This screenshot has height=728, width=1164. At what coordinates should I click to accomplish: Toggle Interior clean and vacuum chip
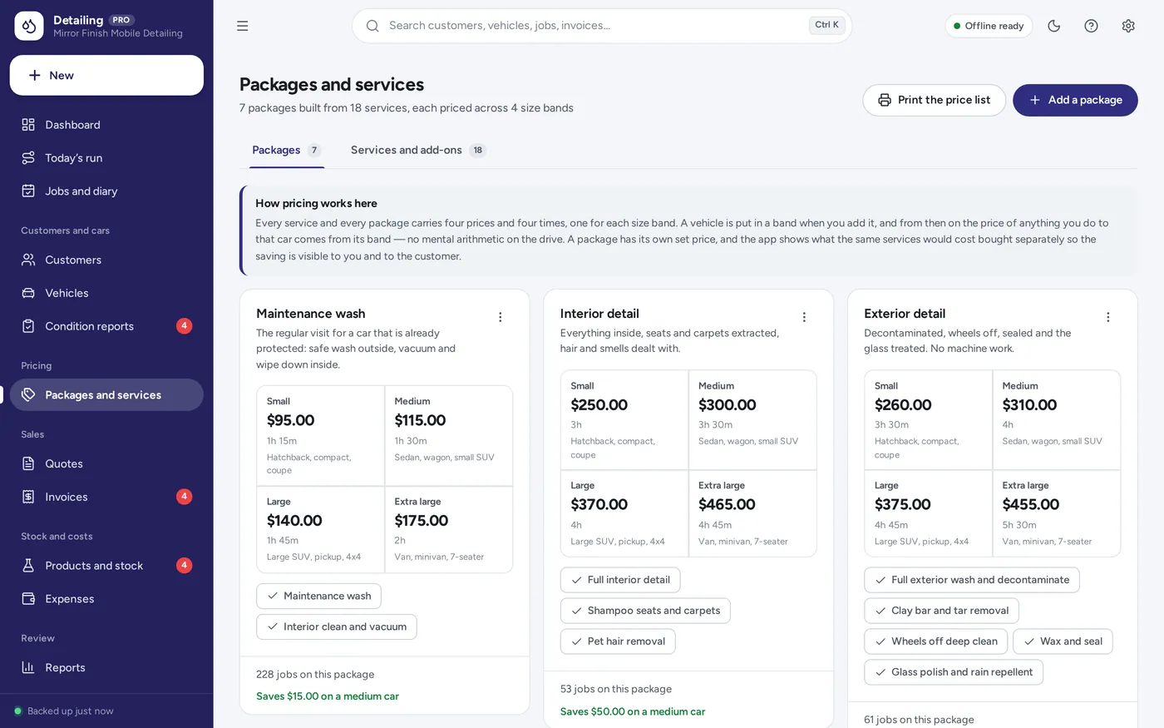(337, 626)
